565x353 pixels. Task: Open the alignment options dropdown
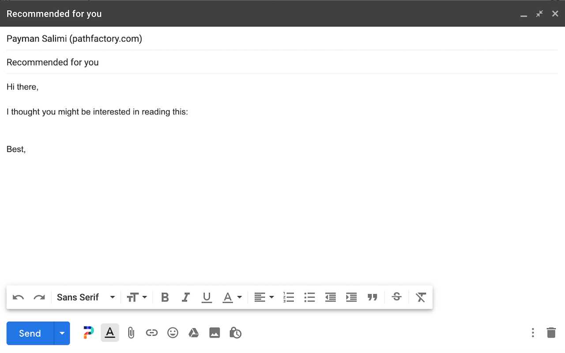[271, 297]
